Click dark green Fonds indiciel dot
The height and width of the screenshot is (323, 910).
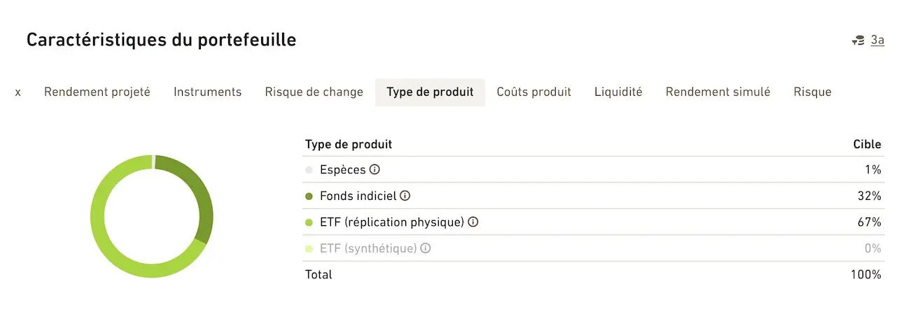pyautogui.click(x=309, y=196)
